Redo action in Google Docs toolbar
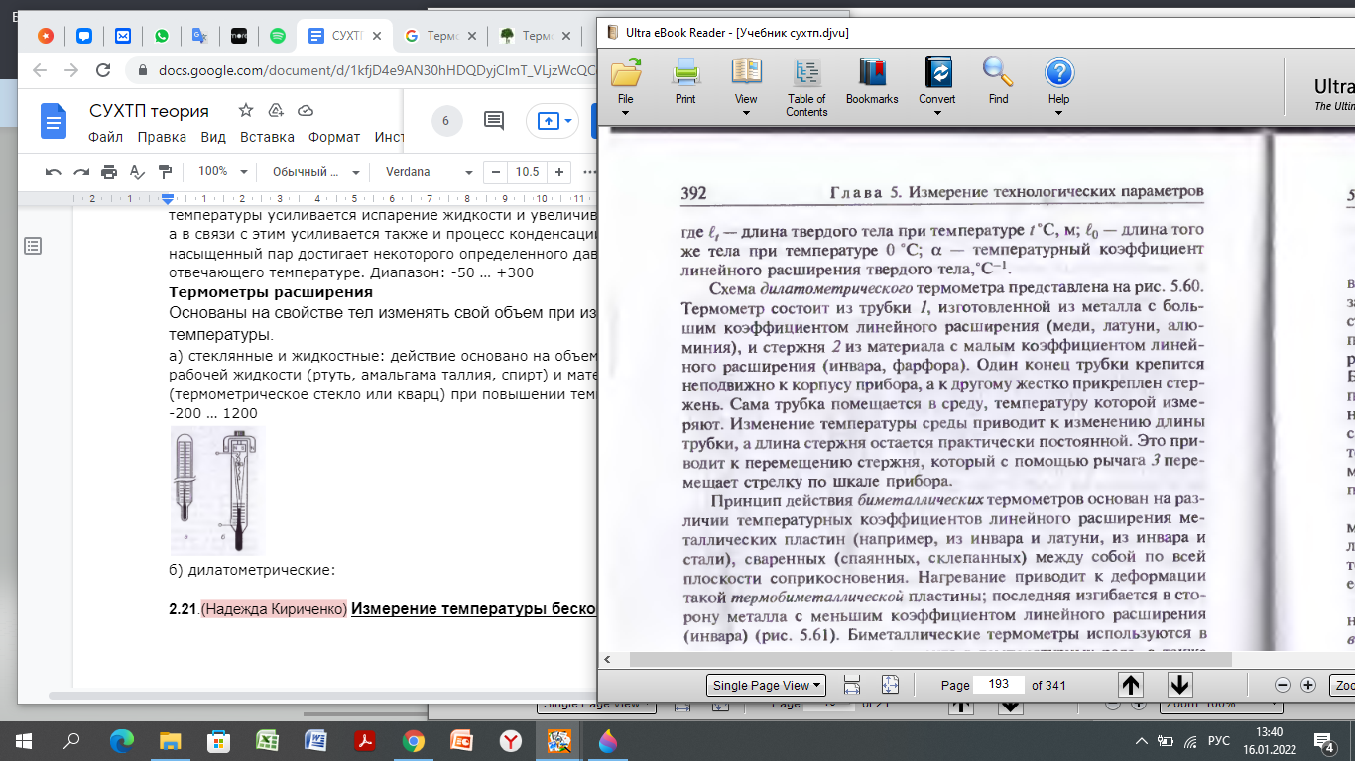The width and height of the screenshot is (1355, 761). (81, 171)
